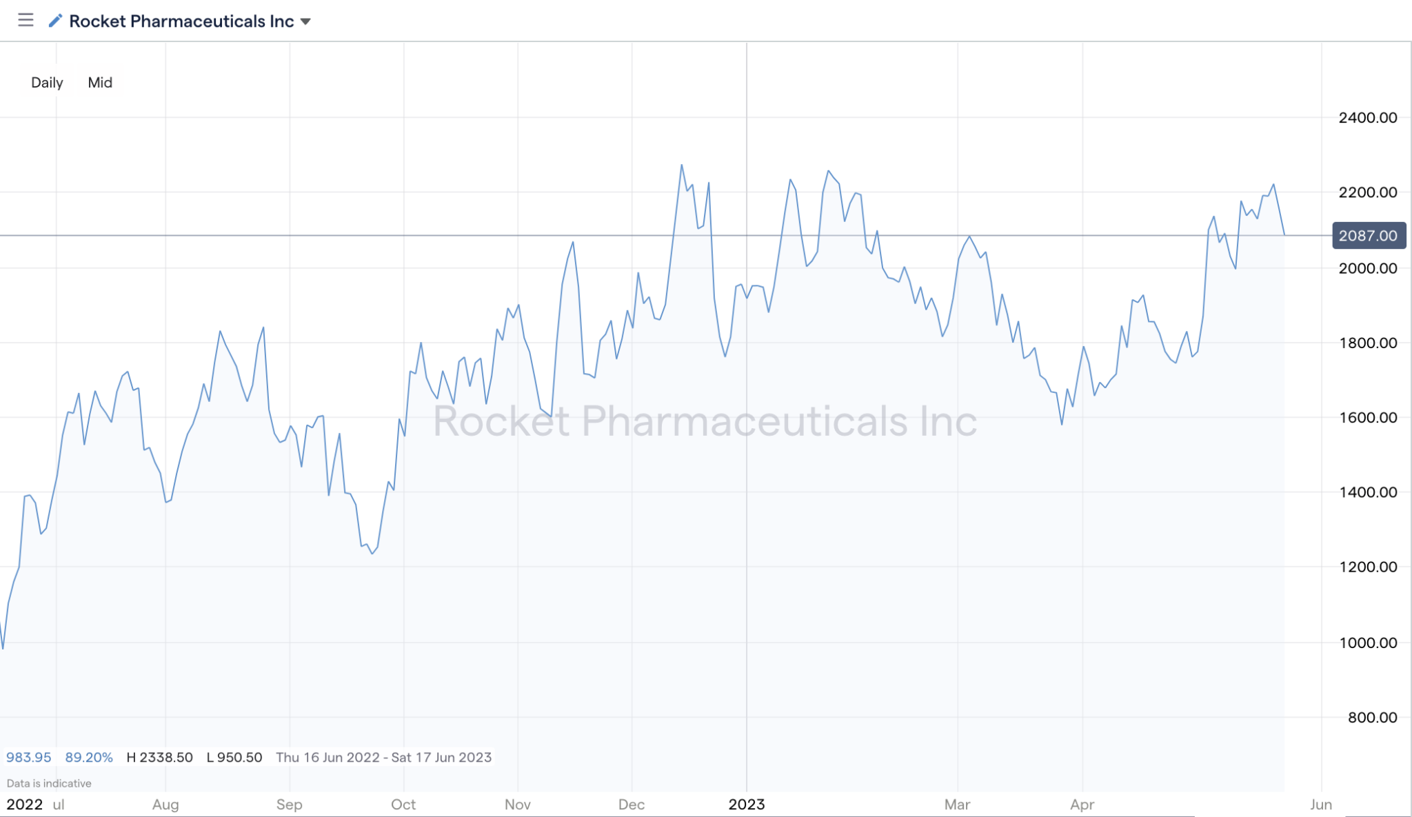1412x817 pixels.
Task: Click the 89.20% percentage change
Action: tap(89, 757)
